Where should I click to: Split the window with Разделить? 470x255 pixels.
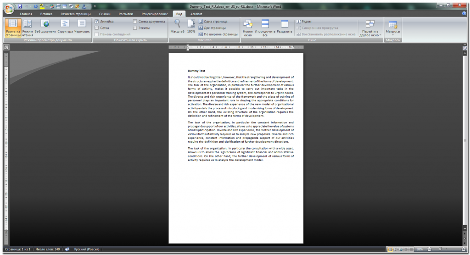point(285,28)
